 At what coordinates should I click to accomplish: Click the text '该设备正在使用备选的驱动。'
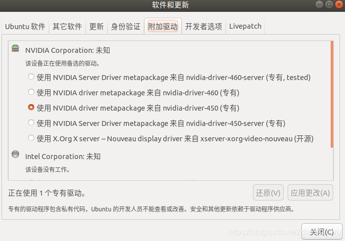click(62, 63)
